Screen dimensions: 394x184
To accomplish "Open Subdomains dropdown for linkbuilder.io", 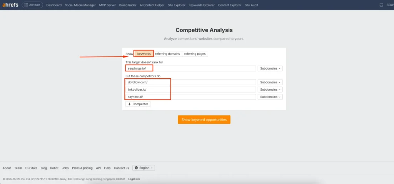I will (x=270, y=90).
